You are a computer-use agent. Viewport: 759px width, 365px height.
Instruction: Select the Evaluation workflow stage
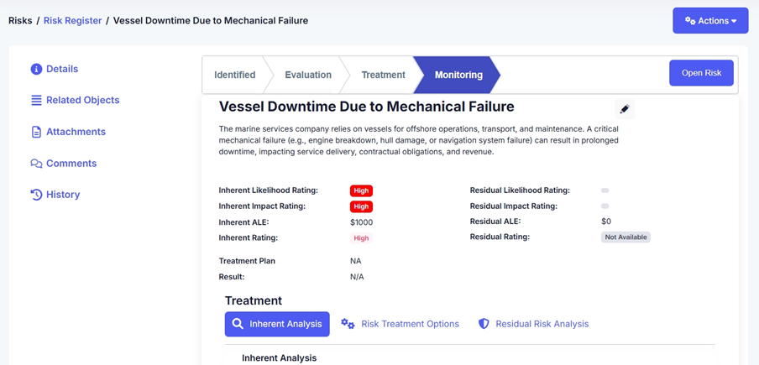point(308,75)
